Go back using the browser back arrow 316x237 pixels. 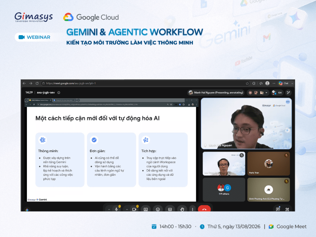coord(24,83)
